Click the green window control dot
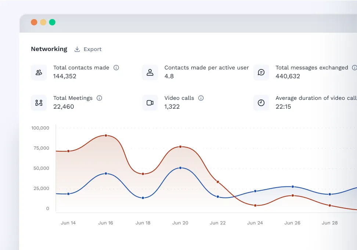Viewport: 357px width, 250px height. point(53,22)
